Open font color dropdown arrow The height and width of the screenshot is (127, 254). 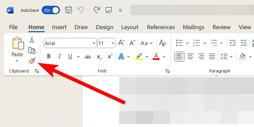coord(164,57)
